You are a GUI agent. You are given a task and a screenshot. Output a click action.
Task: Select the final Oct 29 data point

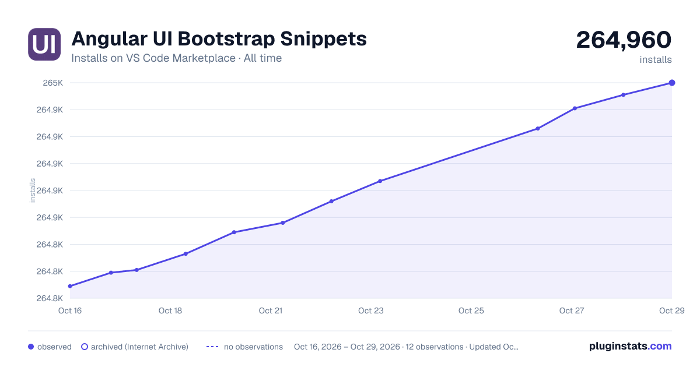(672, 83)
